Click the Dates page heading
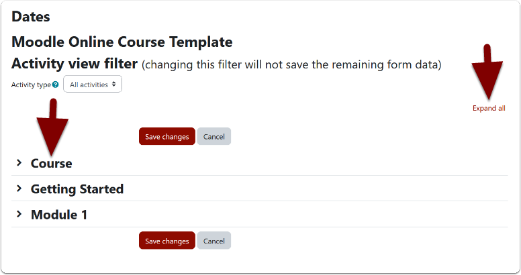The width and height of the screenshot is (521, 275). pos(31,16)
